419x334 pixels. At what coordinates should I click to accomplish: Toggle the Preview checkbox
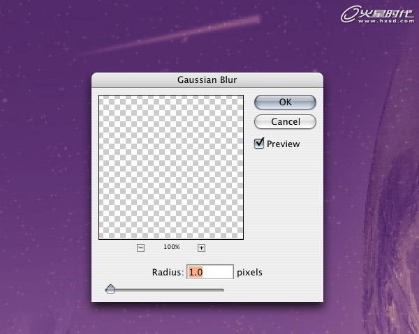[259, 144]
